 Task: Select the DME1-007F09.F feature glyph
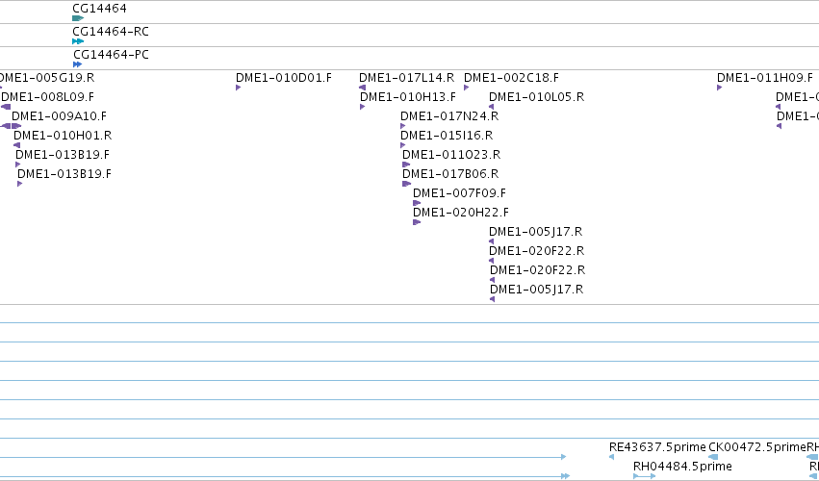(417, 203)
